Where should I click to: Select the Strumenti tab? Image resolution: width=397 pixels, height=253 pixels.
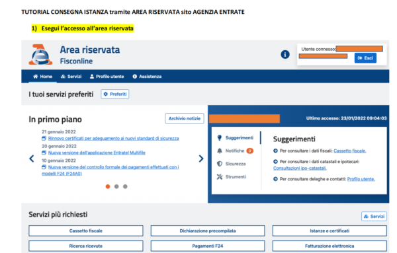tap(232, 176)
